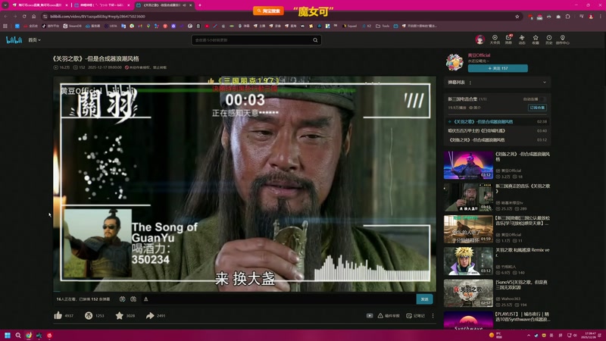
Task: Bookmark this page with the star
Action: coord(517,16)
